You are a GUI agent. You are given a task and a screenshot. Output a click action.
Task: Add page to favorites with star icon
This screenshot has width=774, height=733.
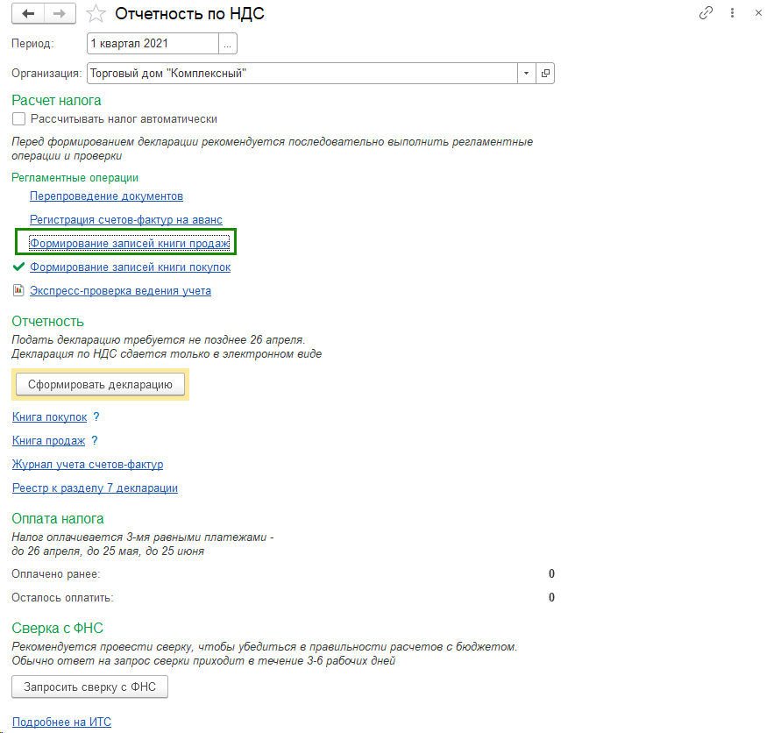pos(96,14)
